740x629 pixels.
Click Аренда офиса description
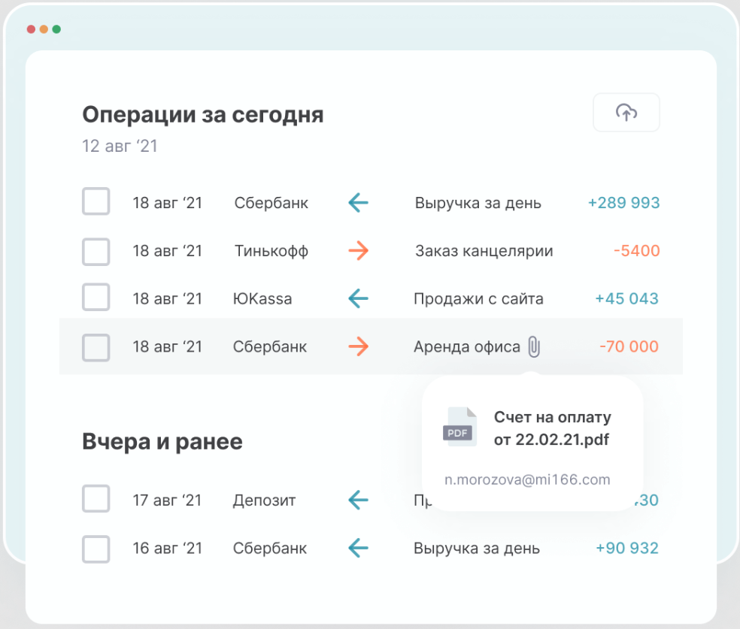(467, 346)
